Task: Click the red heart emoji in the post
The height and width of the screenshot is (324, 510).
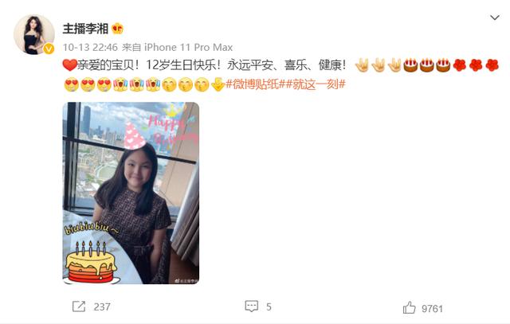Action: click(69, 65)
